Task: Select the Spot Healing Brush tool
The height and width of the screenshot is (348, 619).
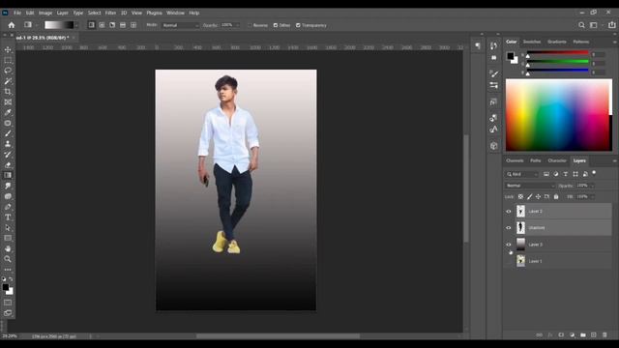Action: pos(8,123)
